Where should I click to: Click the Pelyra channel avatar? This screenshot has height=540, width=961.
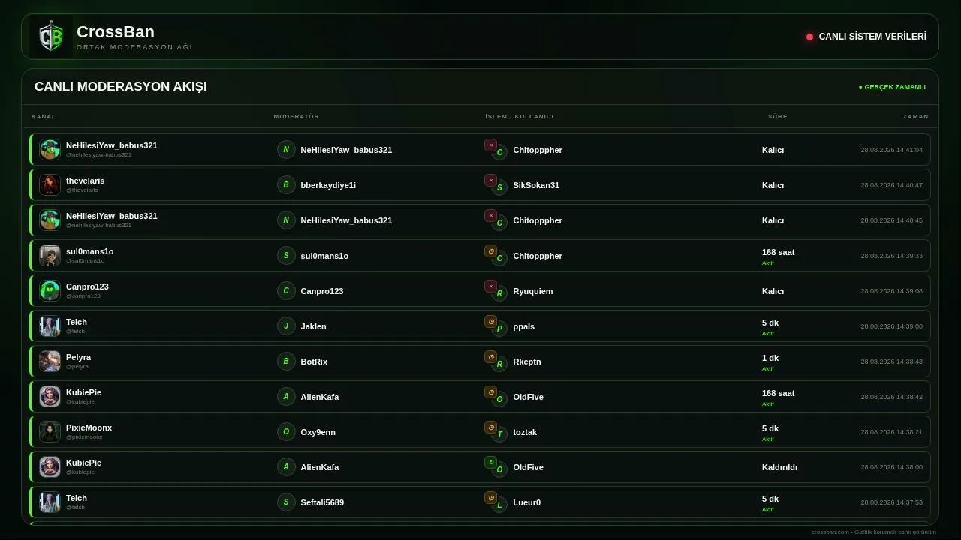click(x=50, y=361)
